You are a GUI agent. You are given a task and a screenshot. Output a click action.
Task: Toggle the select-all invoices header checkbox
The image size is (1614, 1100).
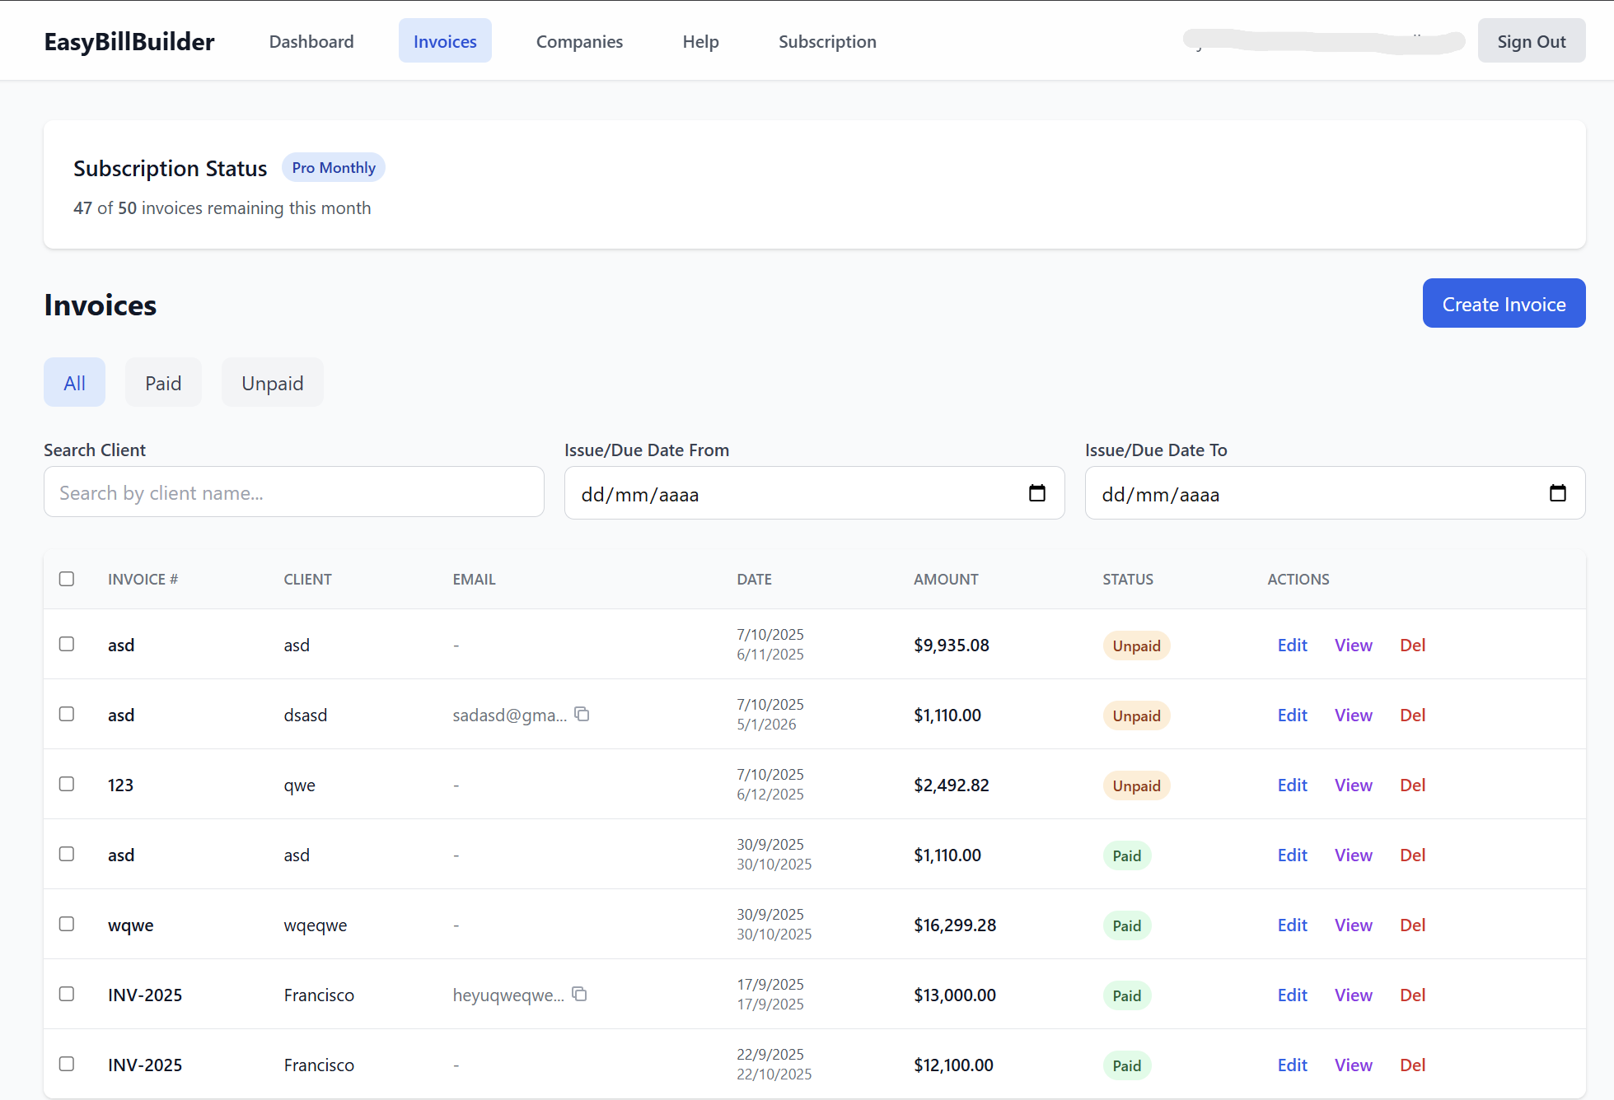tap(67, 579)
